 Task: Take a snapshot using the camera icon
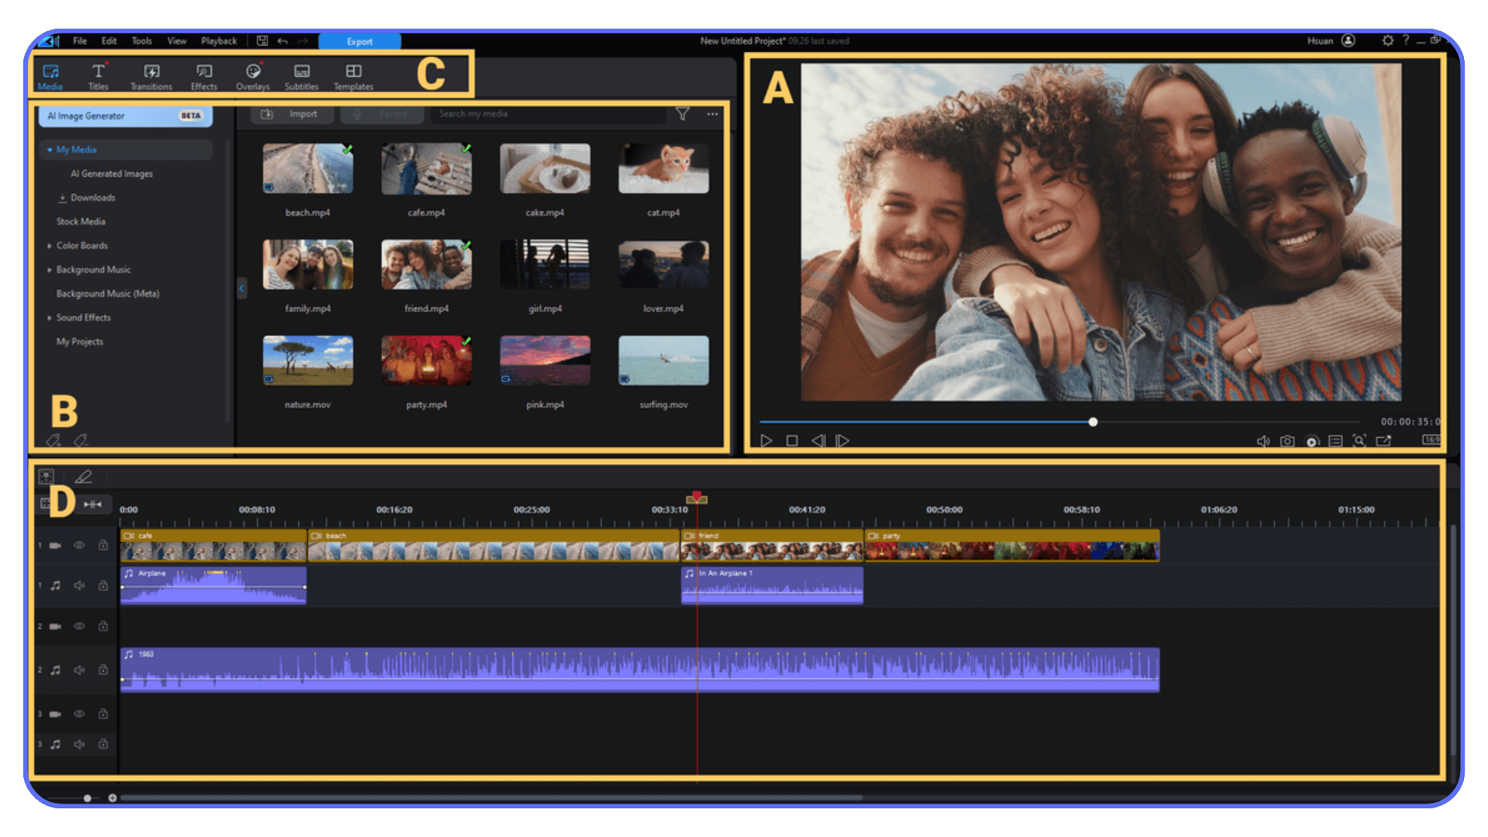coord(1286,440)
